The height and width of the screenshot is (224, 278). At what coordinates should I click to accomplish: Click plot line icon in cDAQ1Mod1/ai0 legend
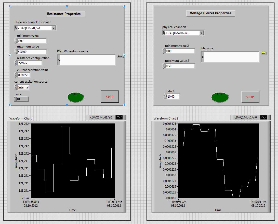[263, 117]
